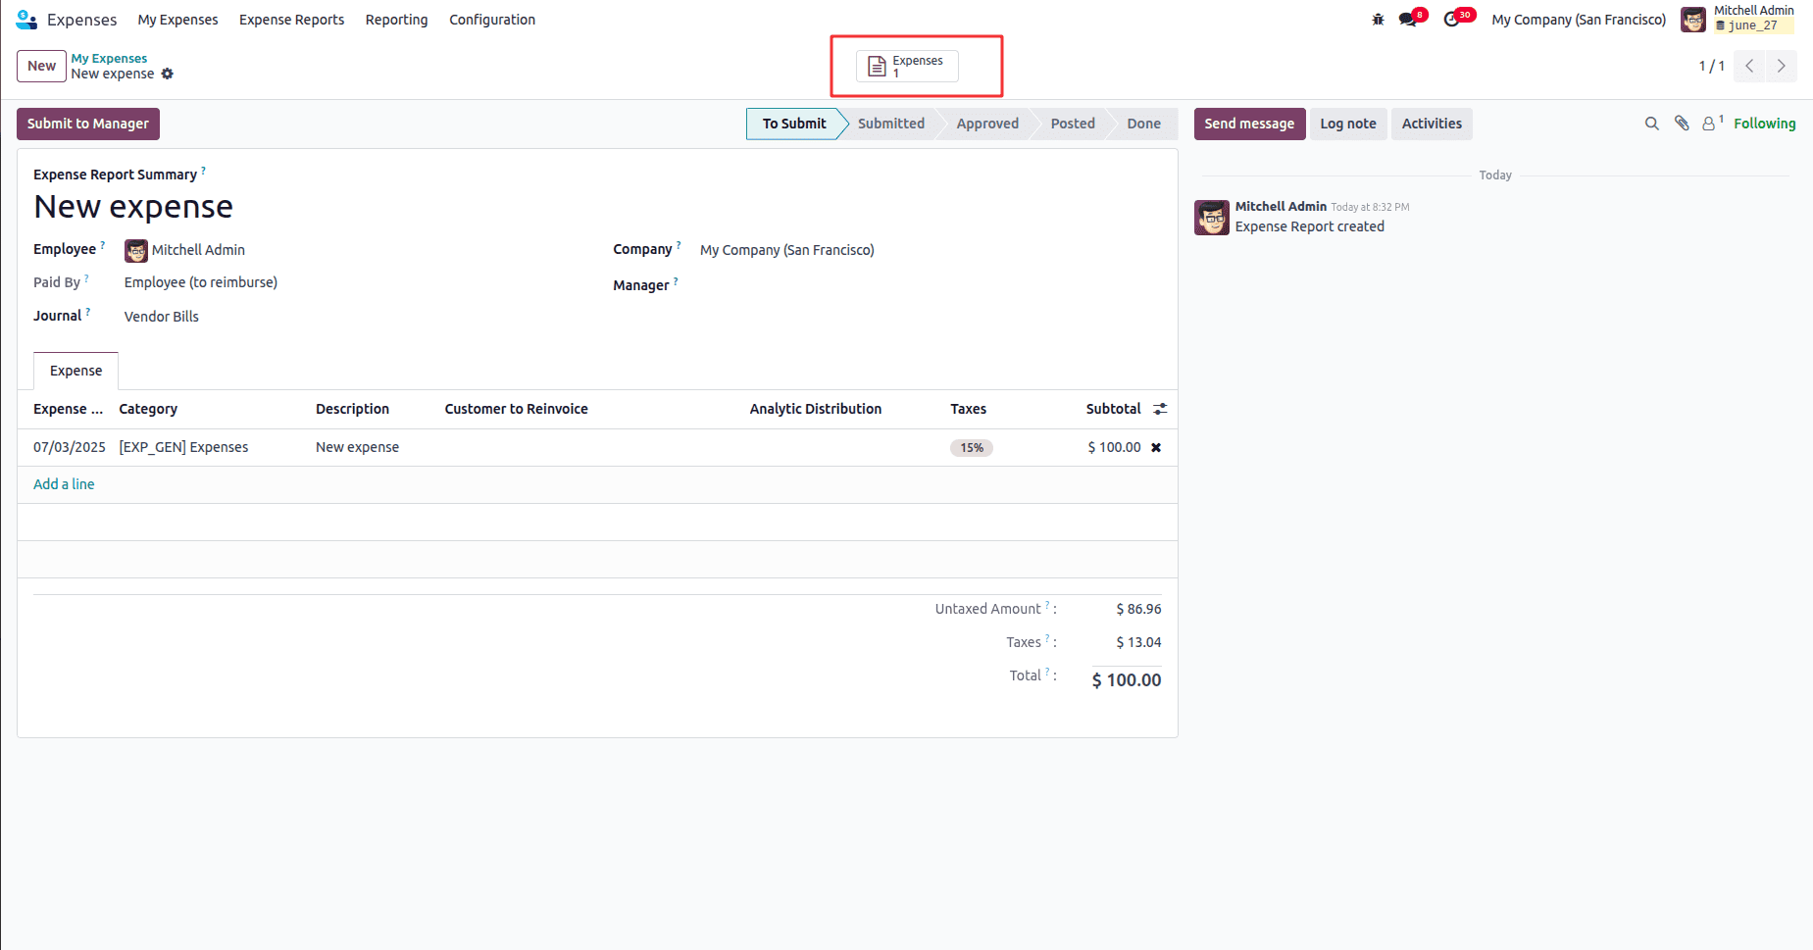This screenshot has height=950, width=1813.
Task: Open column settings icon beside Subtotal
Action: [x=1160, y=409]
